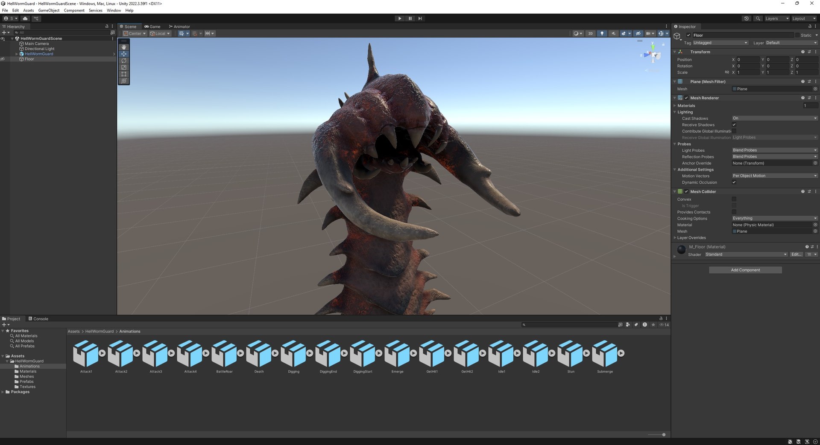Toggle the Convex checkbox
Viewport: 820px width, 445px height.
[x=734, y=199]
